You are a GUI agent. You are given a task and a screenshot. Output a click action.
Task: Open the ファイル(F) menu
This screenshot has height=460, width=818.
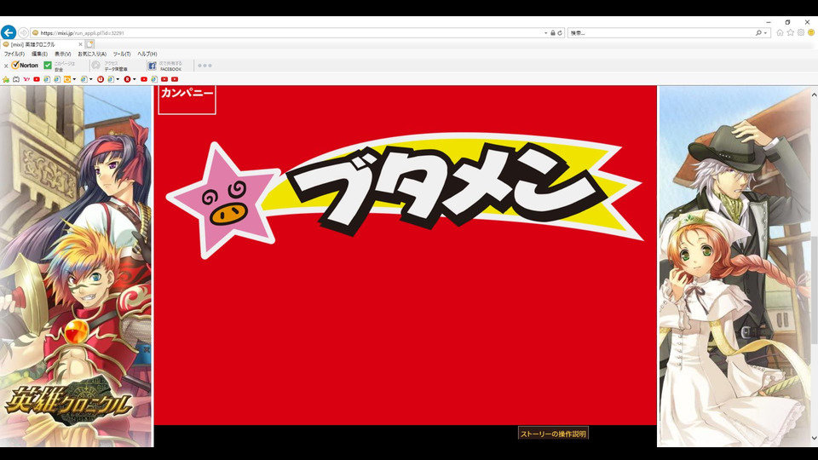(14, 54)
